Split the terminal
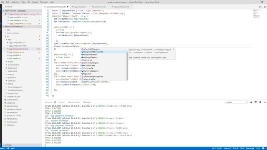Screen dimensions: 267x150 point(256,102)
